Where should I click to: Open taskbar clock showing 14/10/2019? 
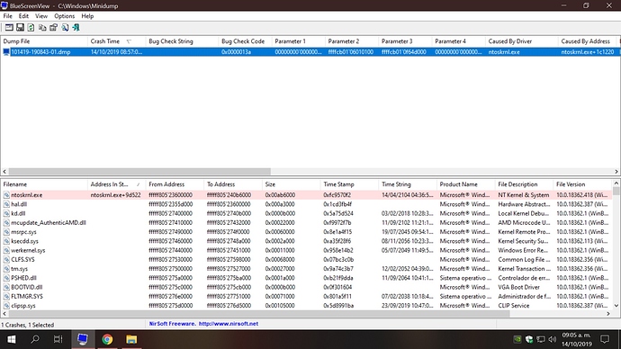coord(576,339)
